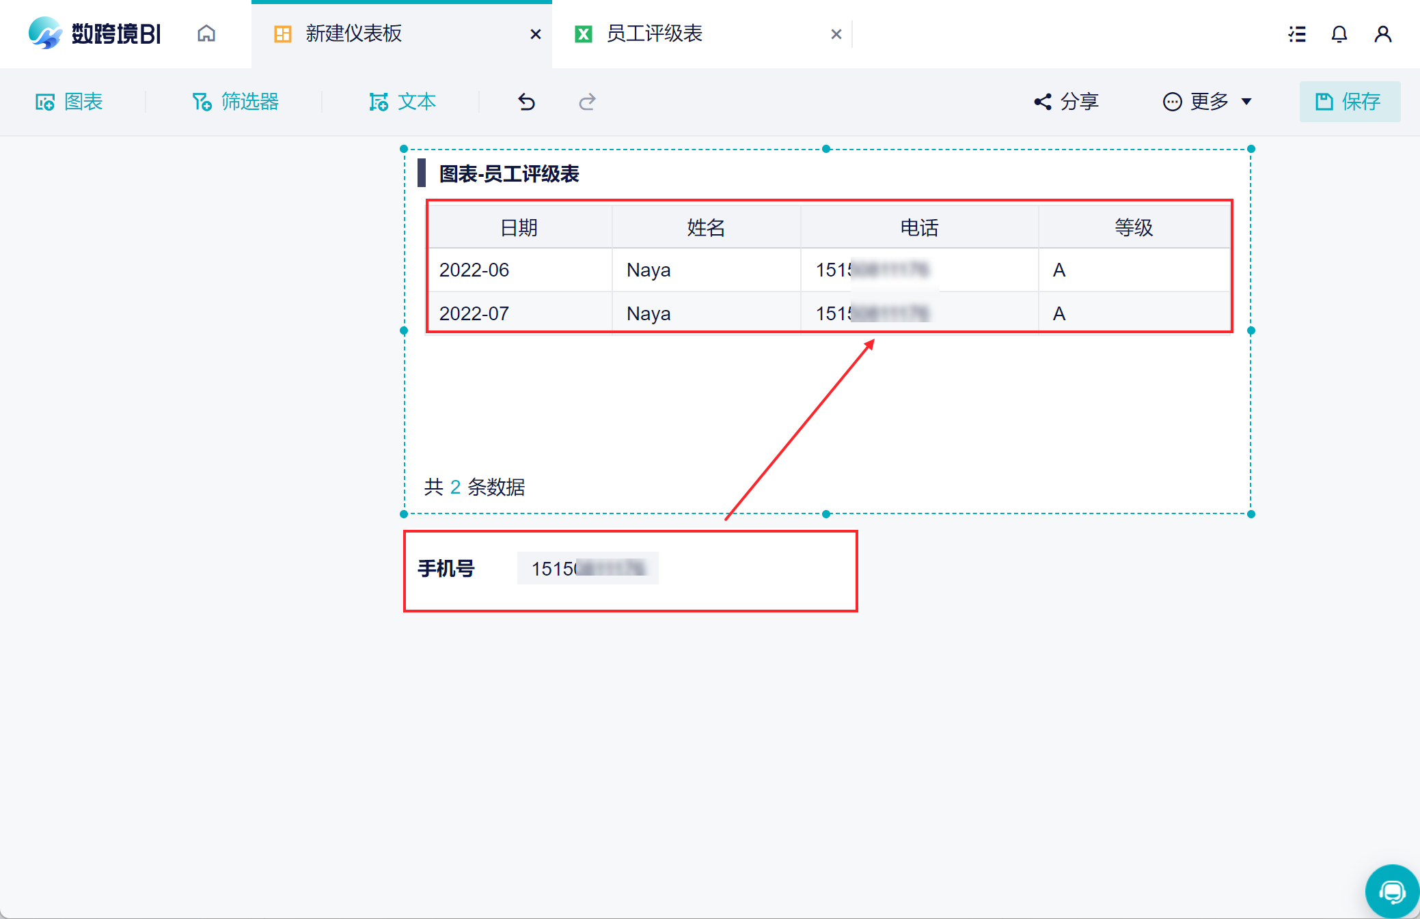Click the 保存 save button
This screenshot has height=919, width=1420.
pos(1349,102)
